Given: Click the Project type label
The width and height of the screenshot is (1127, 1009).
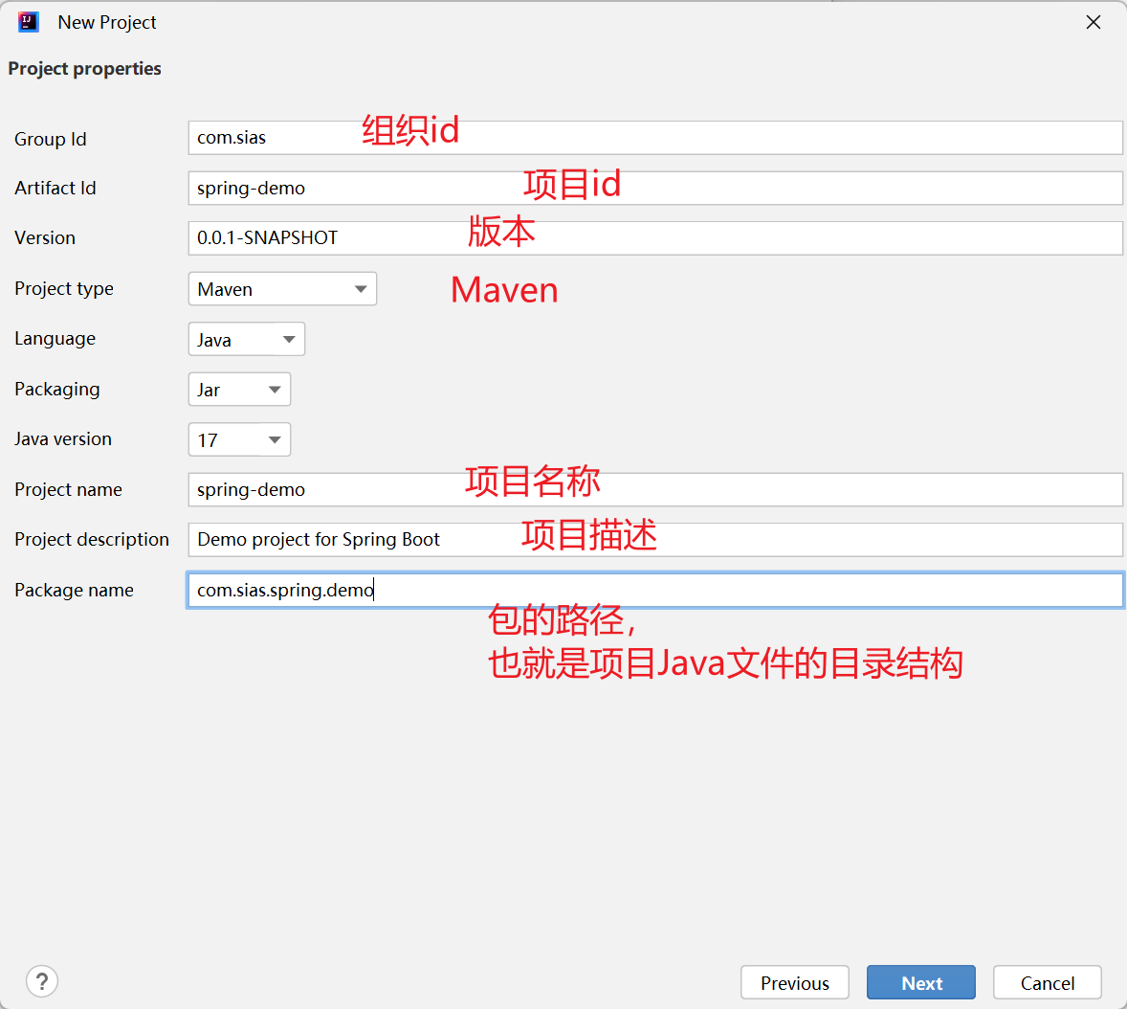Looking at the screenshot, I should point(64,288).
